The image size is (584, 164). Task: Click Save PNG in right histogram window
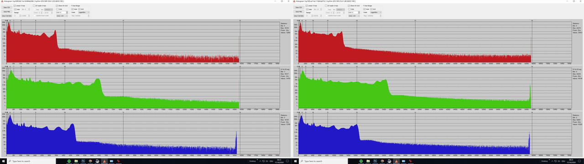(x=299, y=11)
